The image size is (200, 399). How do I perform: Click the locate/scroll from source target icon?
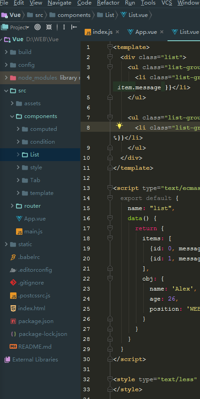38,27
